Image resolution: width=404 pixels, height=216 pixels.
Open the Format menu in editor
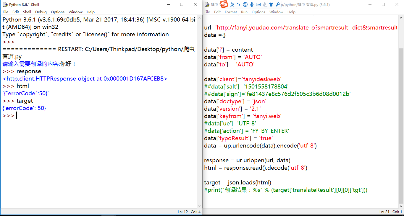point(231,12)
